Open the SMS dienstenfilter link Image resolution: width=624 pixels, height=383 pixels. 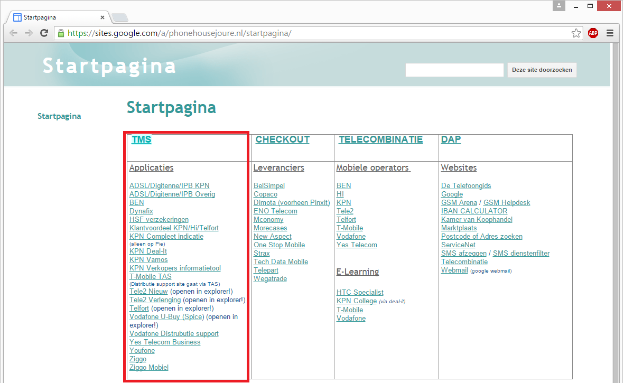[x=521, y=254]
